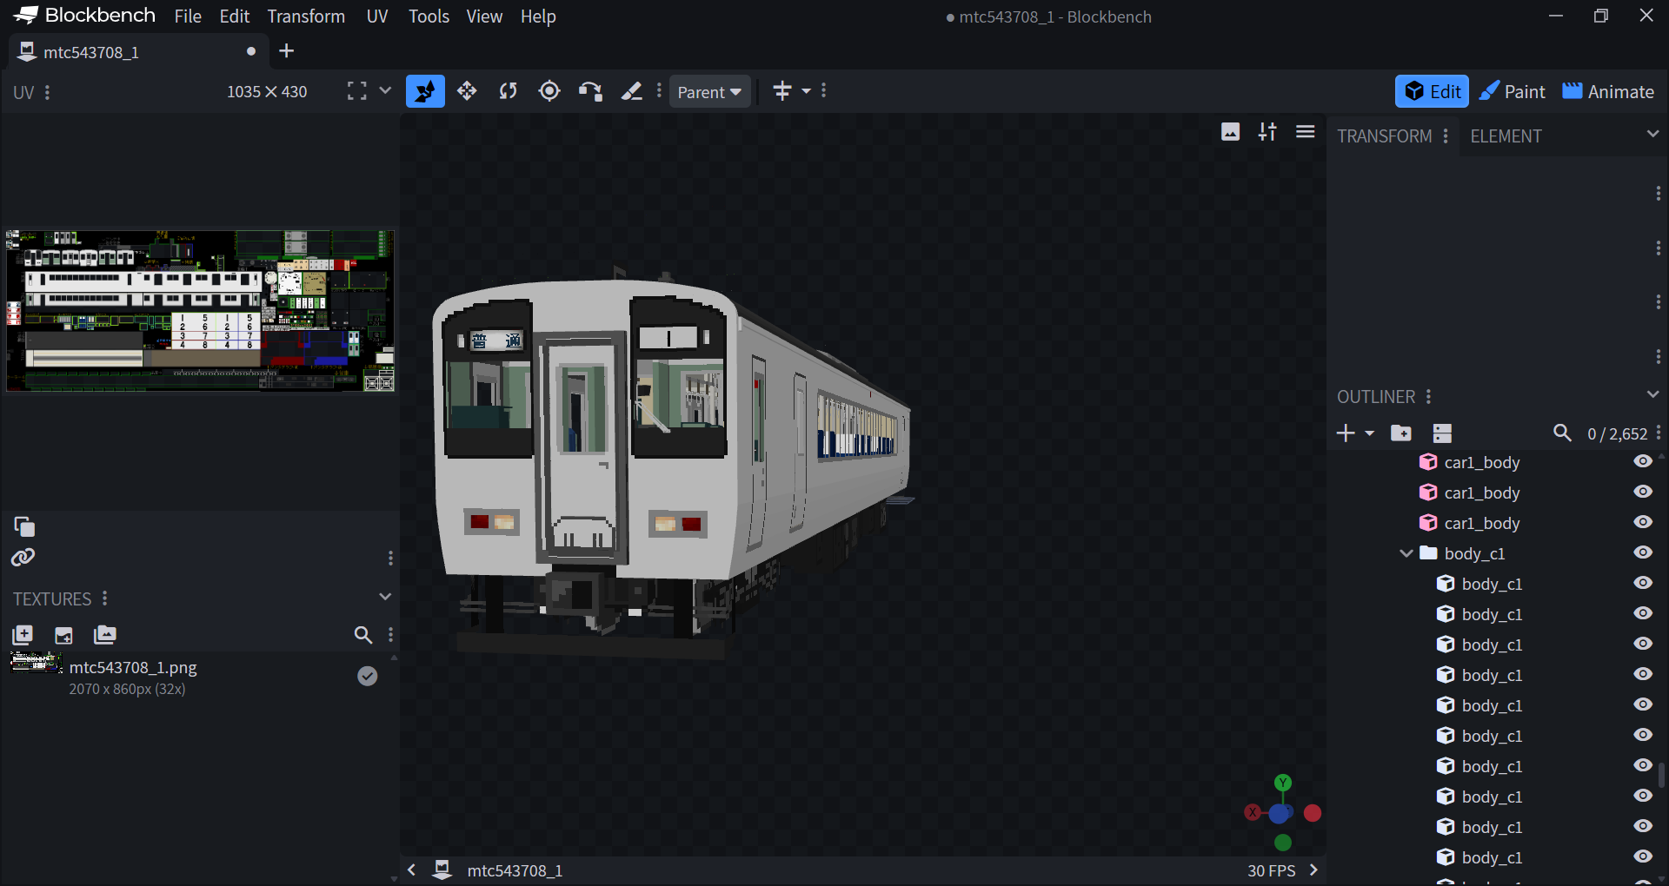Switch to Animate mode

(x=1608, y=91)
